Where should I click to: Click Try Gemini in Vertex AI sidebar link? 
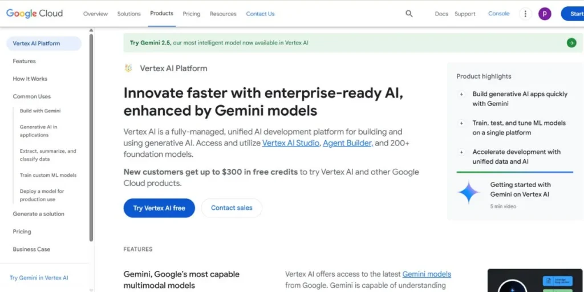(x=39, y=278)
